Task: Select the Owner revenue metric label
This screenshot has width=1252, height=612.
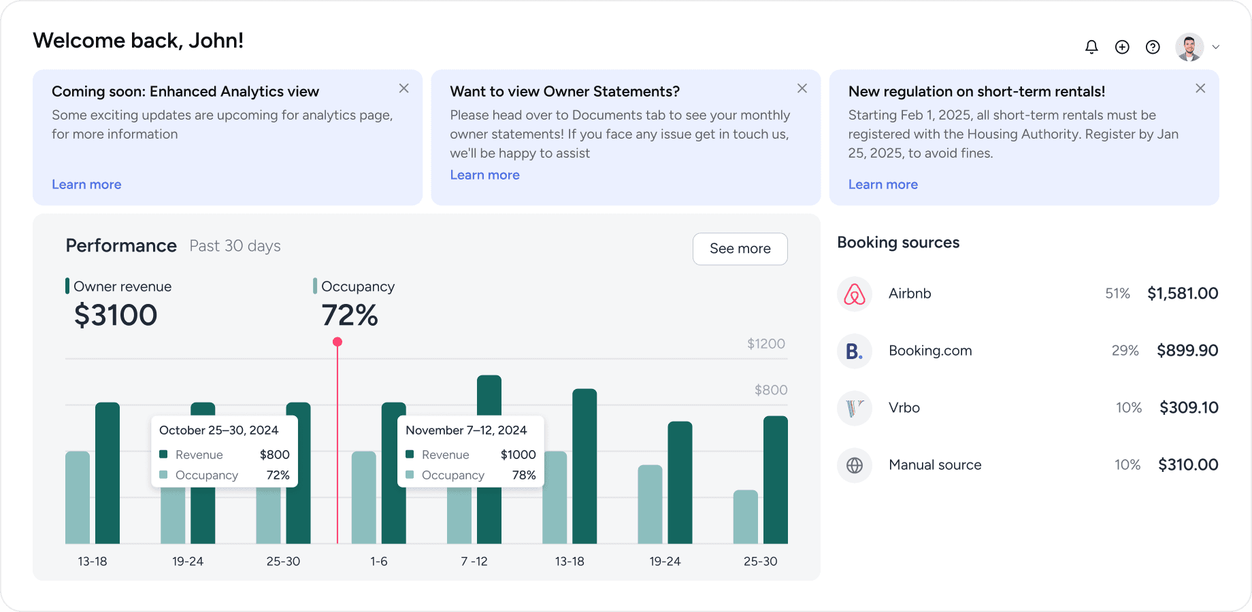Action: pyautogui.click(x=122, y=286)
